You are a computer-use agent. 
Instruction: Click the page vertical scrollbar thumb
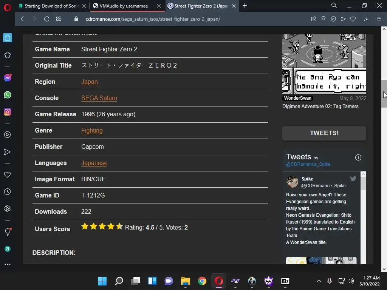pos(384,94)
